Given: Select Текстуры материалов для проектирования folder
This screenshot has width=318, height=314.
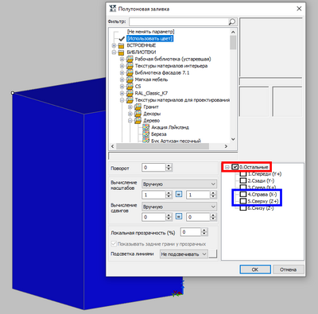Looking at the screenshot, I should click(x=182, y=100).
